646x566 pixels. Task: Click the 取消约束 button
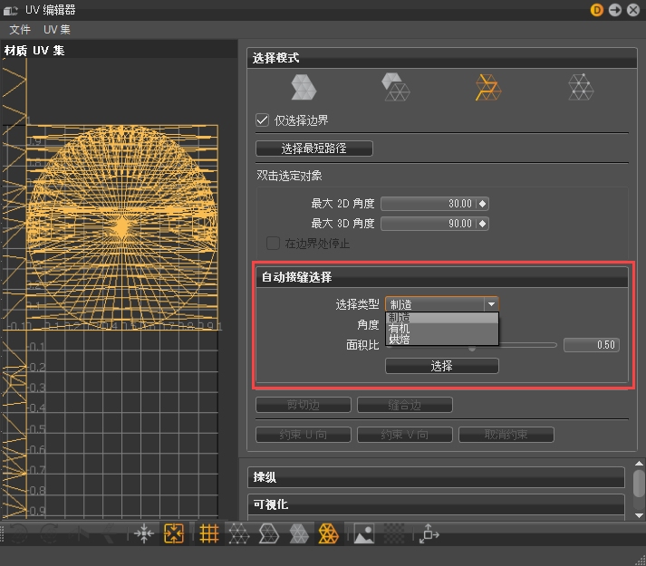tap(506, 435)
